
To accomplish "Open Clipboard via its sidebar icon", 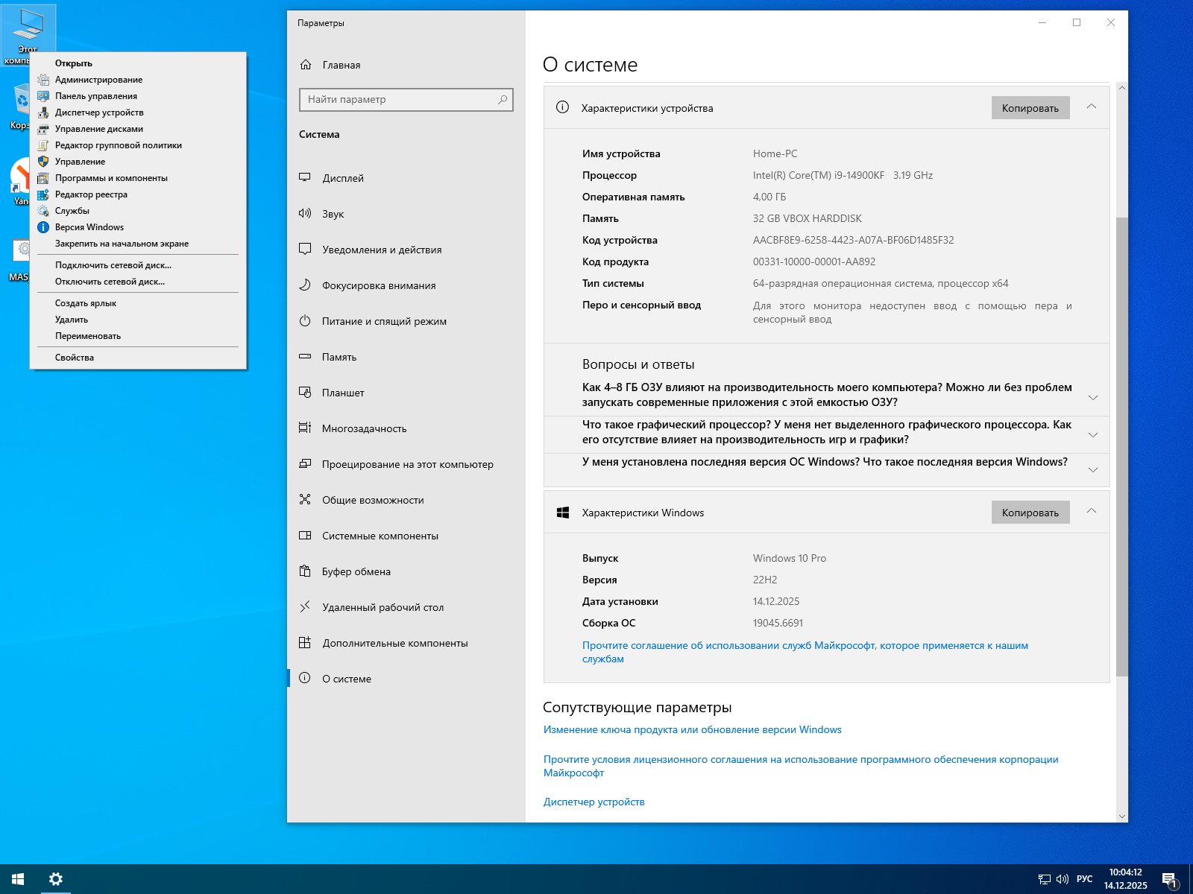I will 305,571.
